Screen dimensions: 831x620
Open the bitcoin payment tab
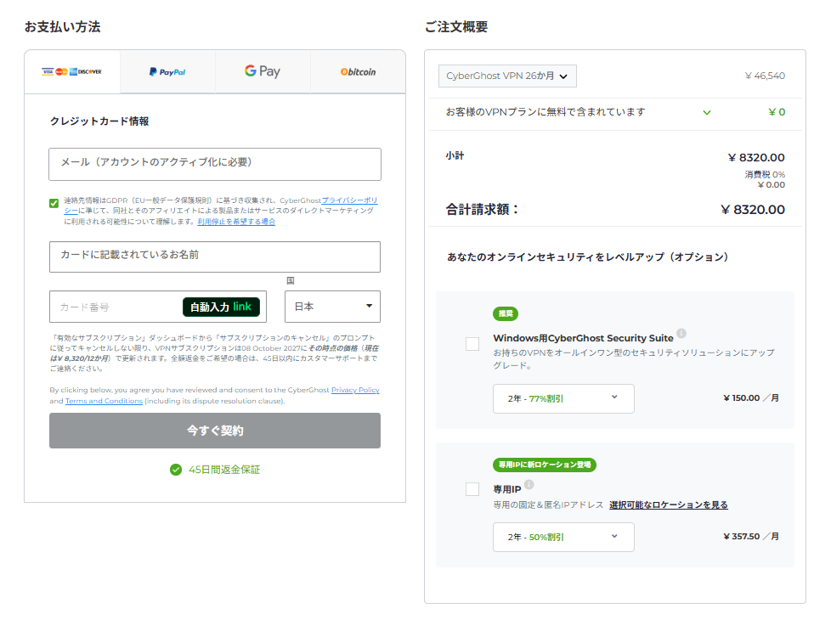pos(358,71)
